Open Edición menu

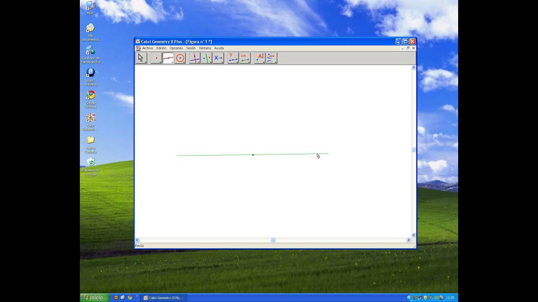[x=161, y=48]
